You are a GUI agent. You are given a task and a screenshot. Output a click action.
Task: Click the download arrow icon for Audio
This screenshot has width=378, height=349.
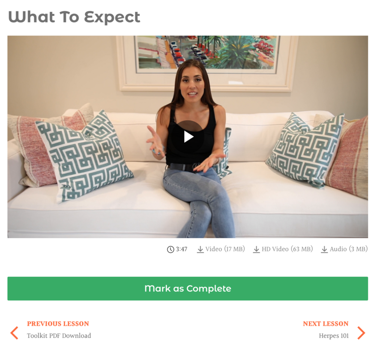(x=325, y=249)
